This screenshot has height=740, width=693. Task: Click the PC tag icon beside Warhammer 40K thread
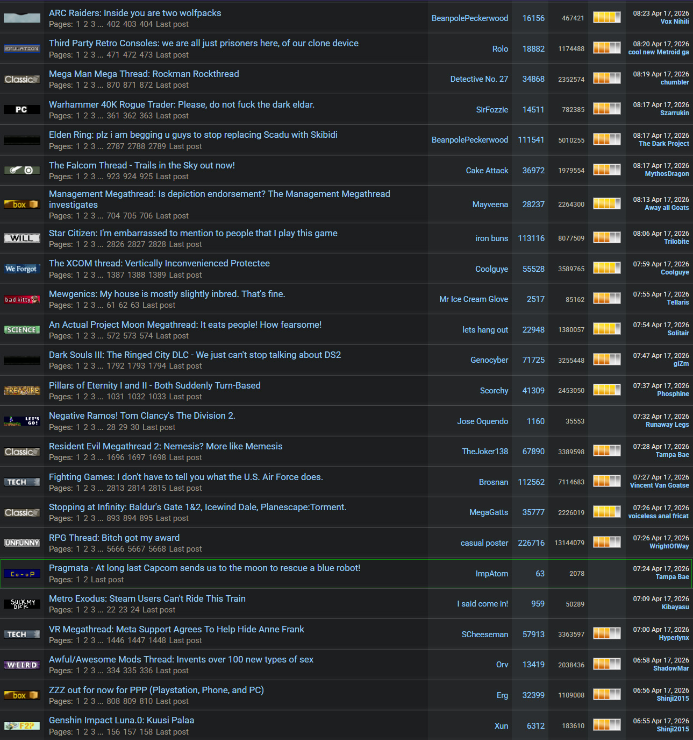[22, 110]
